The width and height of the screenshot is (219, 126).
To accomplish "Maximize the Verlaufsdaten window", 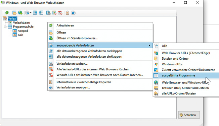I will (x=185, y=3).
